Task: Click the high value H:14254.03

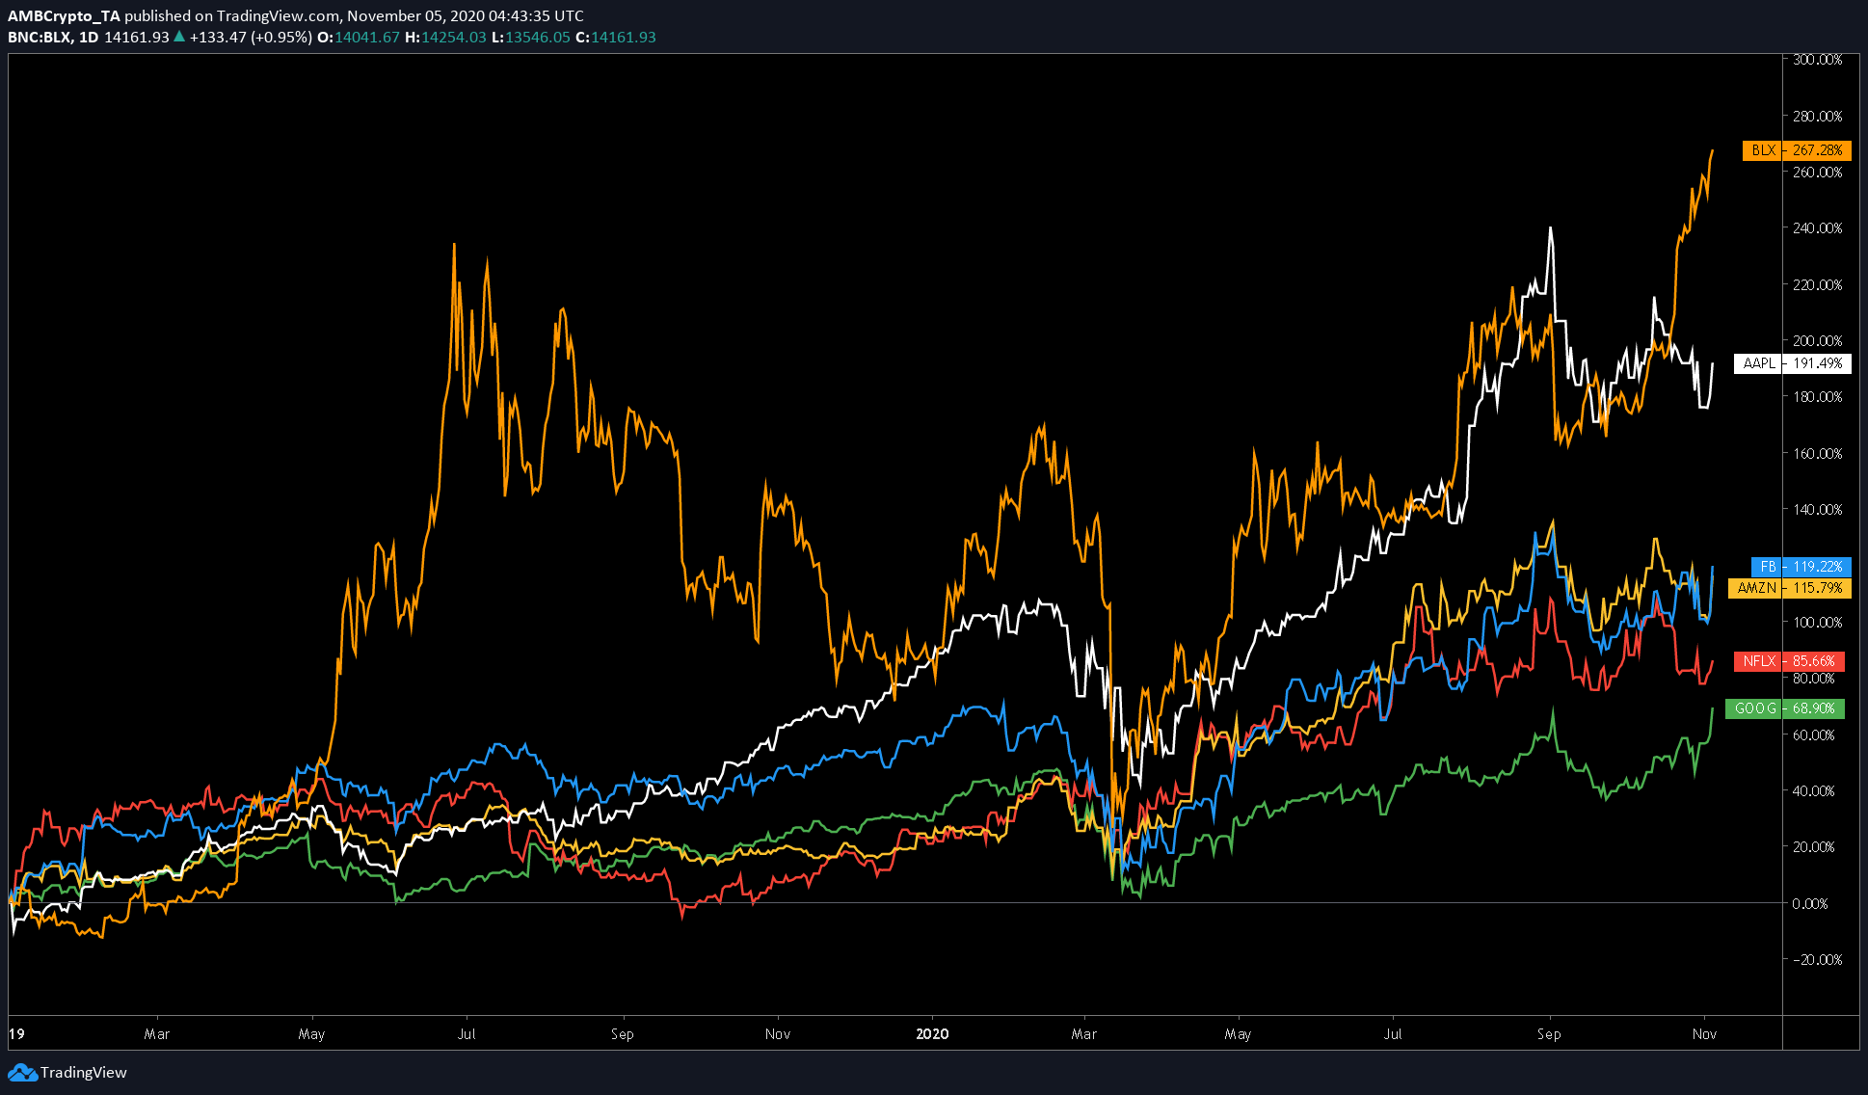Action: click(445, 38)
